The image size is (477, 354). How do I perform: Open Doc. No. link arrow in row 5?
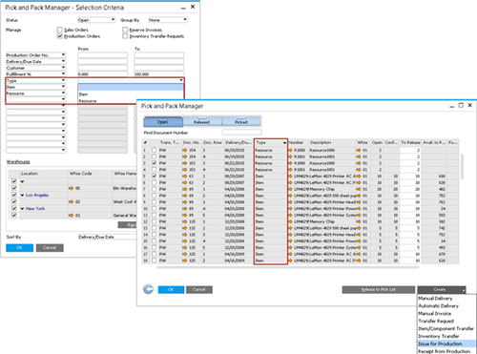tap(185, 177)
